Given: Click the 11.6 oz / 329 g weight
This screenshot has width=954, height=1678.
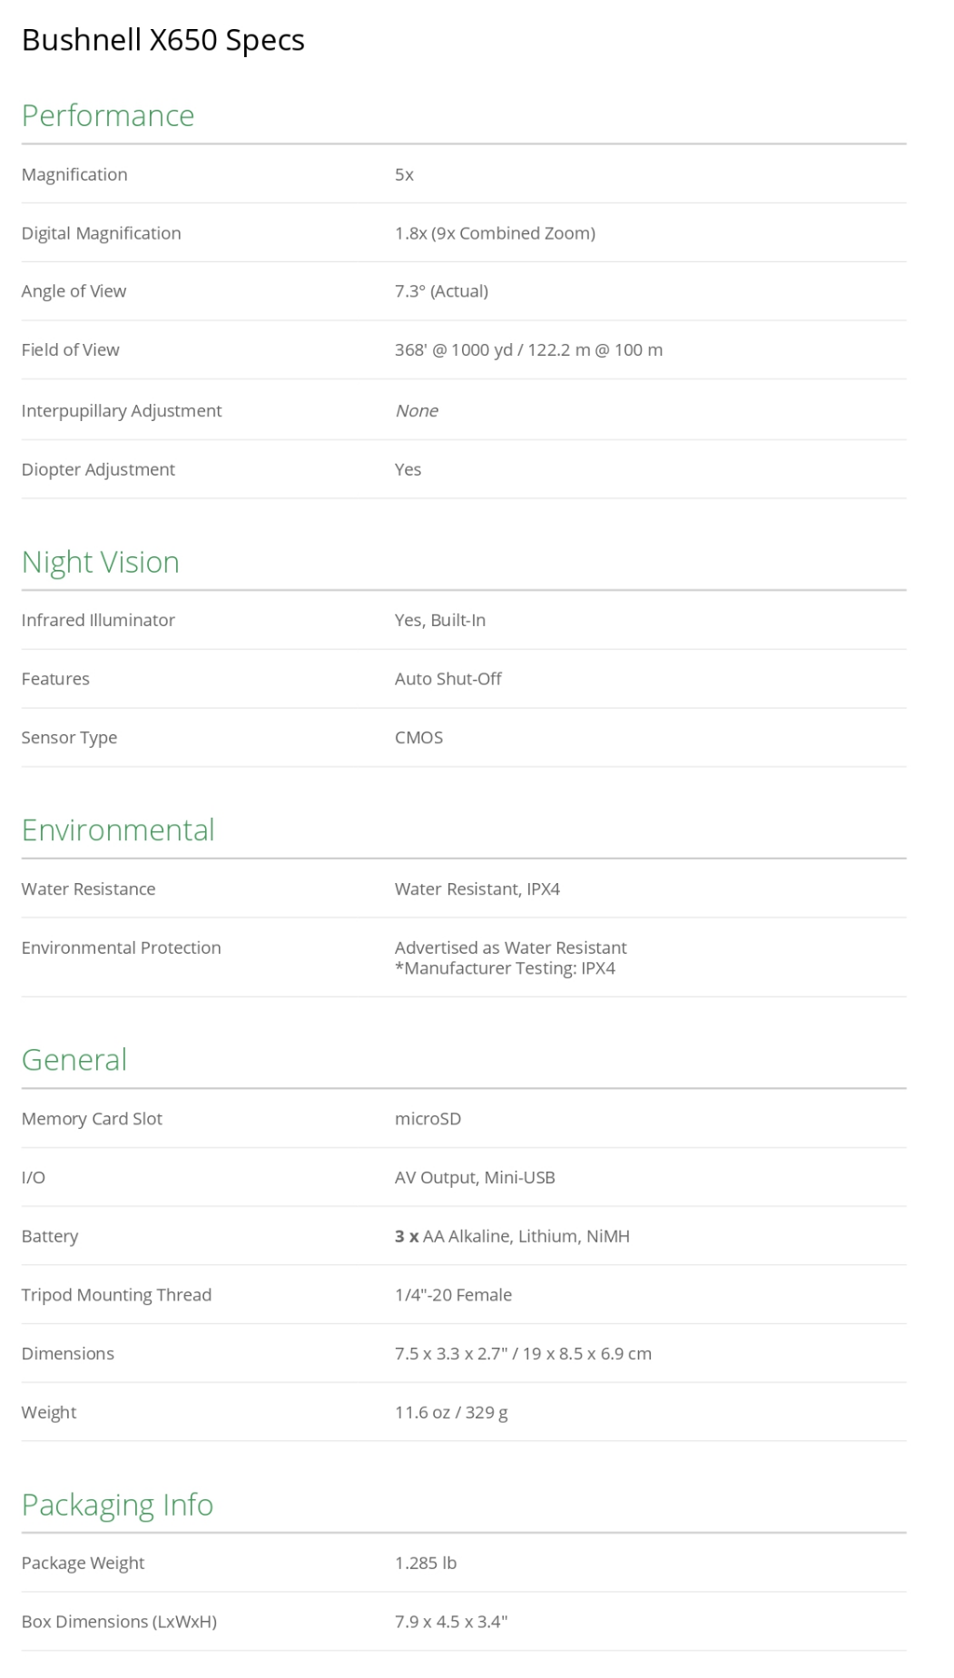Looking at the screenshot, I should [451, 1412].
